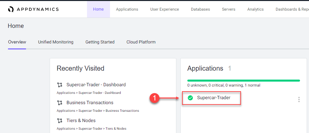Click breadcrumb 'Applications > Supercar-Trader > Business Transactions'
Screen dimensions: 309x133
[98, 111]
